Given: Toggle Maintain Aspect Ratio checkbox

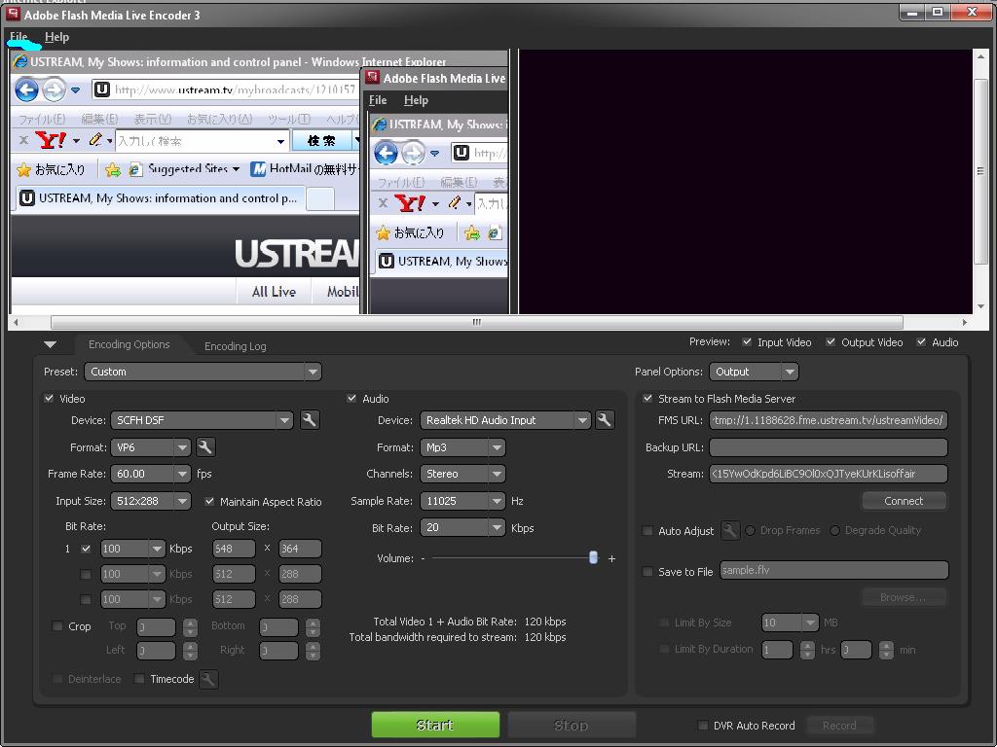Looking at the screenshot, I should 209,501.
